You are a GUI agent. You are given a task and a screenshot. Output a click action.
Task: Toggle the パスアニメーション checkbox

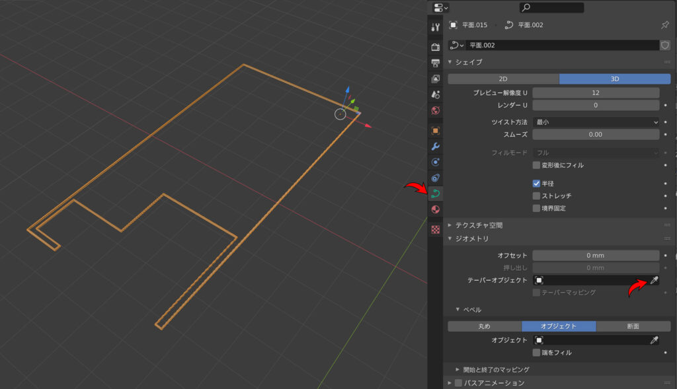coord(459,383)
